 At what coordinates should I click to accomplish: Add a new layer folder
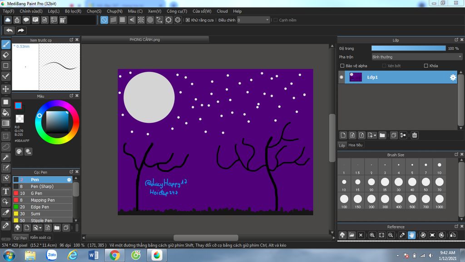382,135
